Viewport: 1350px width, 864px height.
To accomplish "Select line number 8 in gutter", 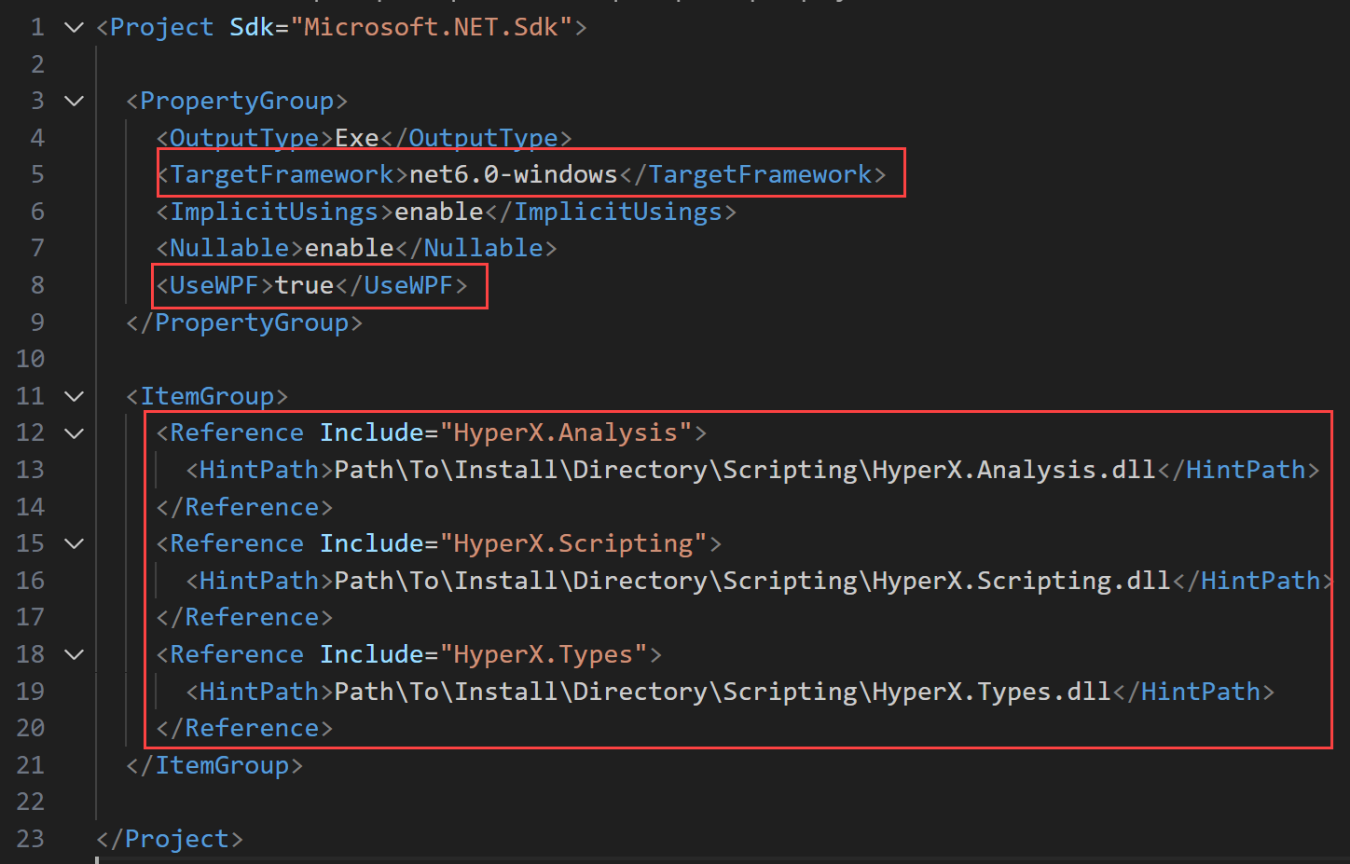I will pos(37,285).
